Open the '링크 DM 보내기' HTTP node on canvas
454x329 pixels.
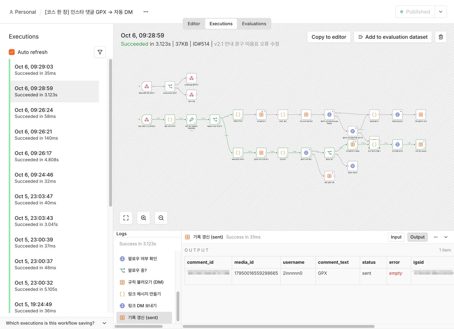pyautogui.click(x=398, y=145)
